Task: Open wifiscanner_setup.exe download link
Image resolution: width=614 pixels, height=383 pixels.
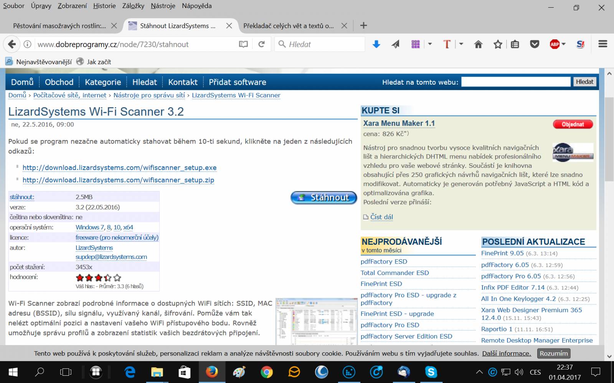Action: click(119, 167)
